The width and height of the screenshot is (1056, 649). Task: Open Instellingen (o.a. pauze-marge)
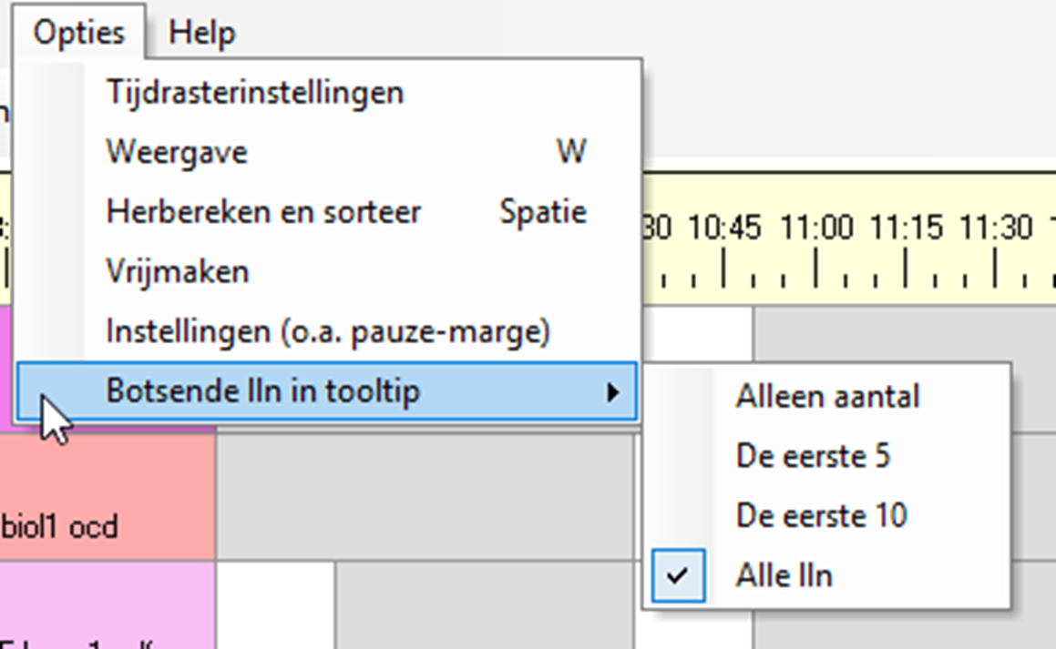[328, 331]
